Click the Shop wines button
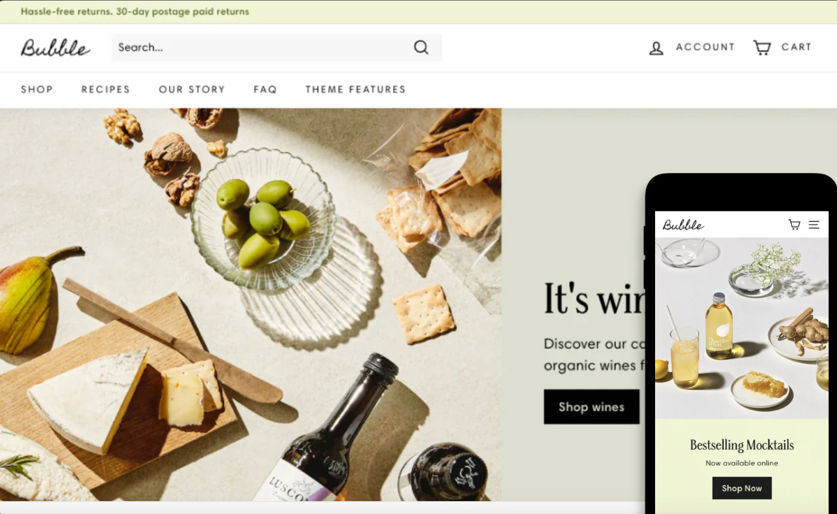This screenshot has height=514, width=837. tap(591, 407)
